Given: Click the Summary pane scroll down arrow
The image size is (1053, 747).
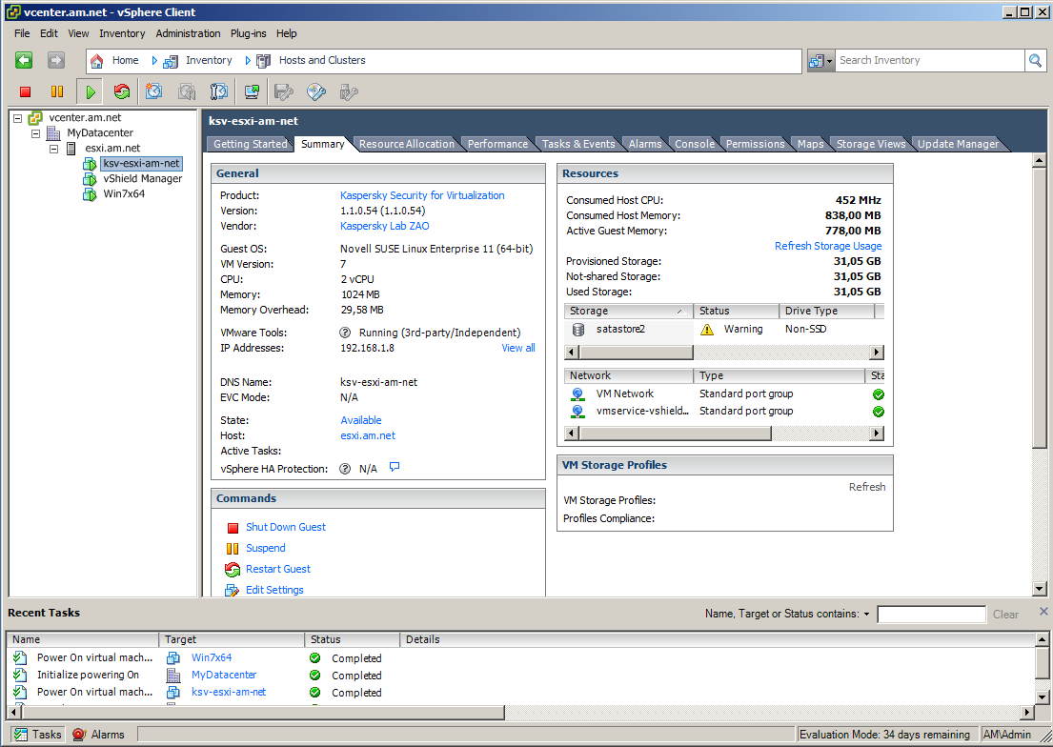Looking at the screenshot, I should tap(1039, 589).
